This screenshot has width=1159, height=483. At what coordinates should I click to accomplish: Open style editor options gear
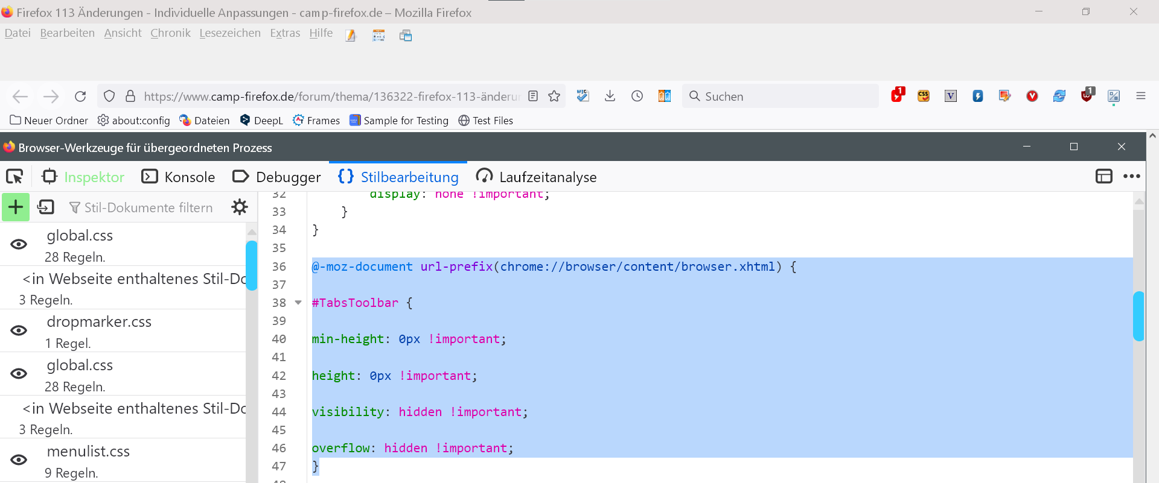coord(240,207)
